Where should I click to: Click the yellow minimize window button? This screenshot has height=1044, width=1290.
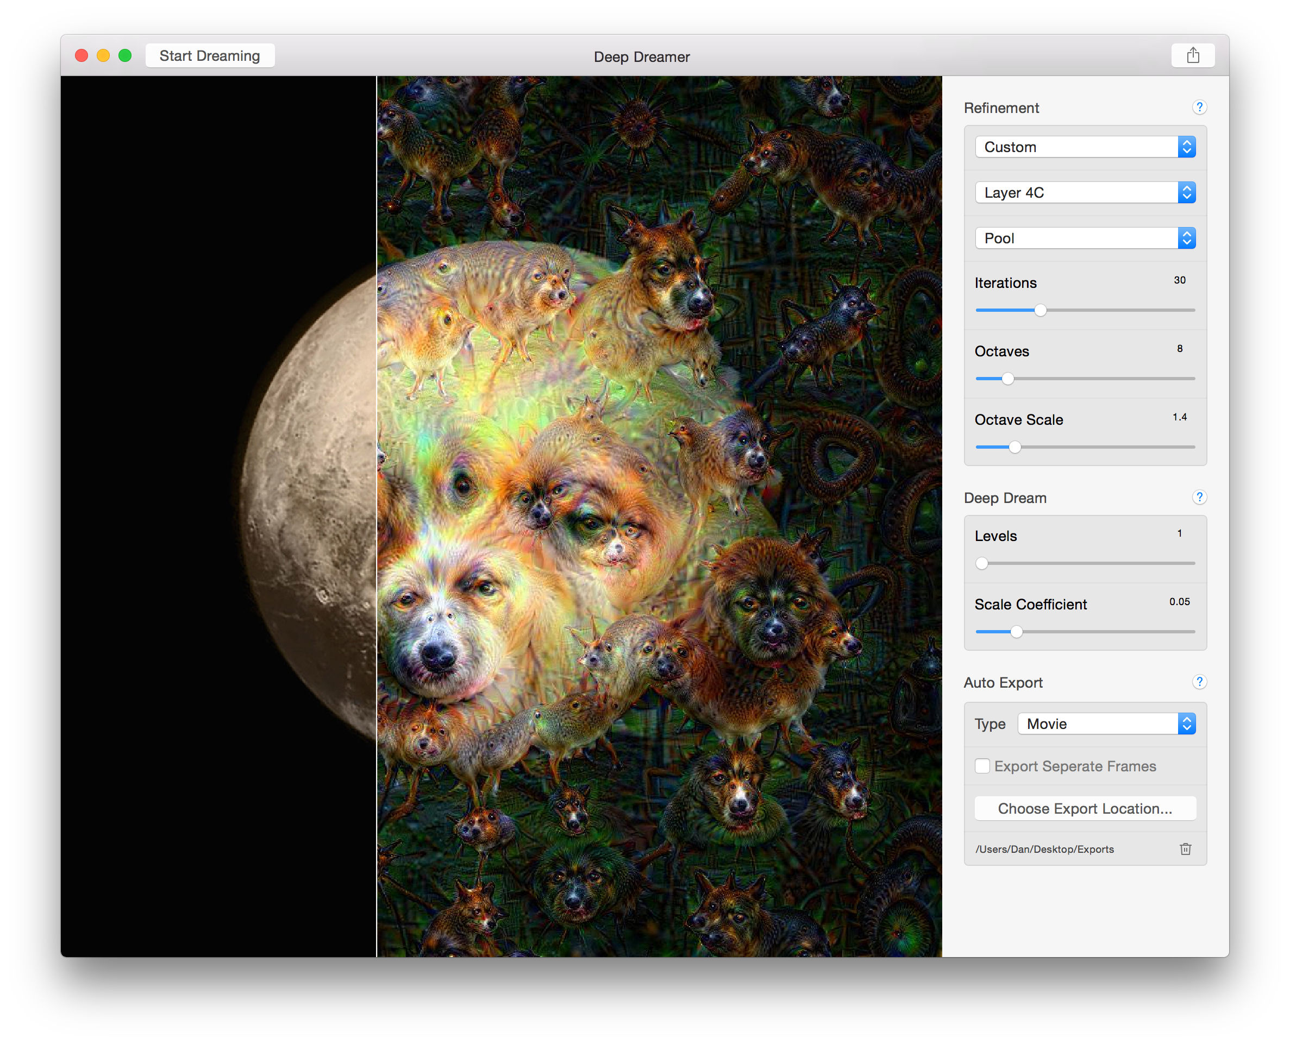coord(103,56)
